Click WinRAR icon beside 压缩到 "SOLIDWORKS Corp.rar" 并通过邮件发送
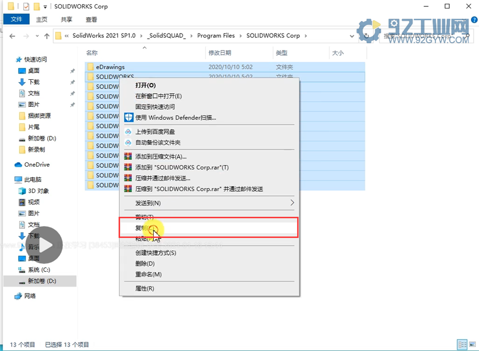The height and width of the screenshot is (351, 479). (x=128, y=189)
